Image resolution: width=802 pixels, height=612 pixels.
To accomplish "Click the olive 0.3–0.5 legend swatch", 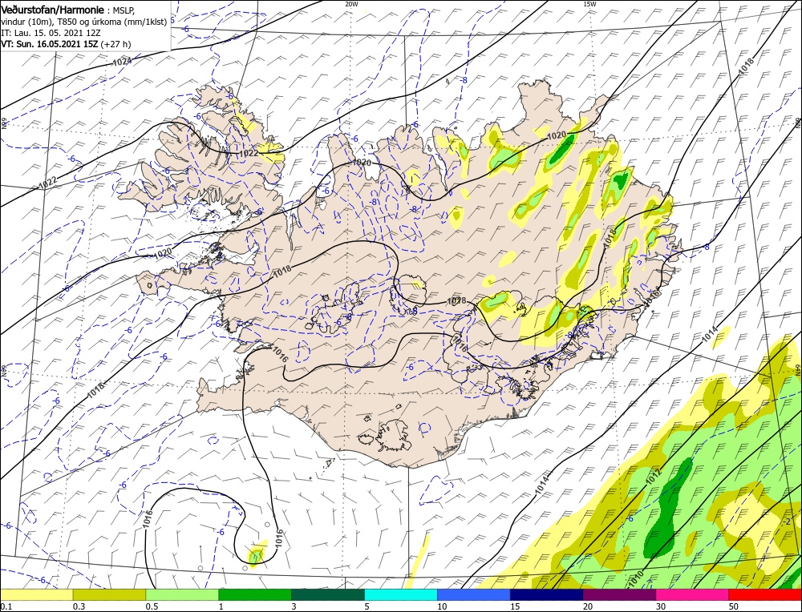I will (x=109, y=594).
